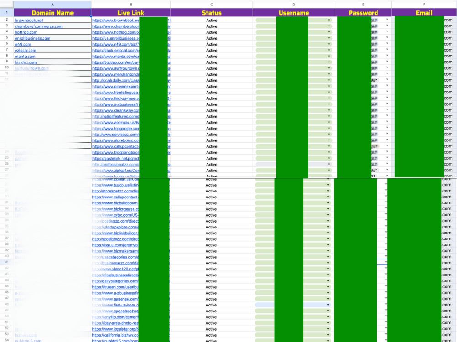Click the Domain Name header cell

[x=53, y=12]
